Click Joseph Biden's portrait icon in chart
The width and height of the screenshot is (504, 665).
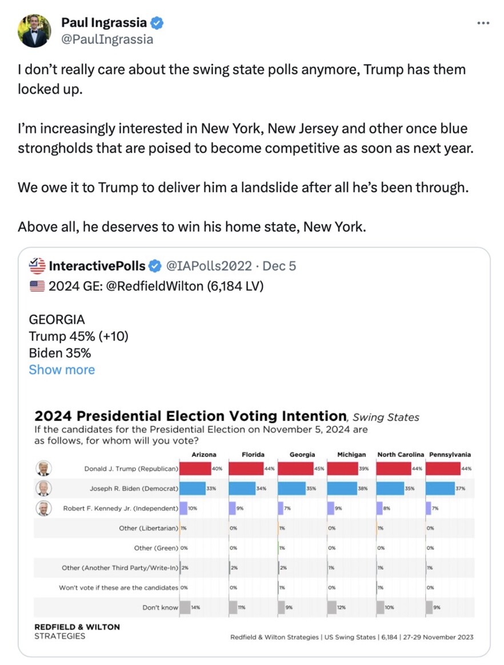click(43, 488)
